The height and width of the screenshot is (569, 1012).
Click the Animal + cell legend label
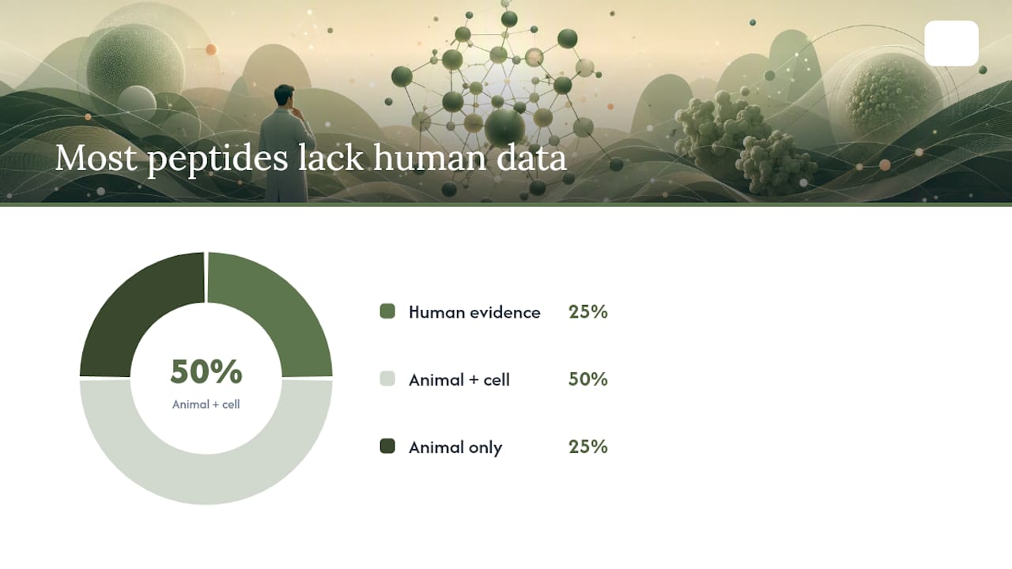click(459, 380)
